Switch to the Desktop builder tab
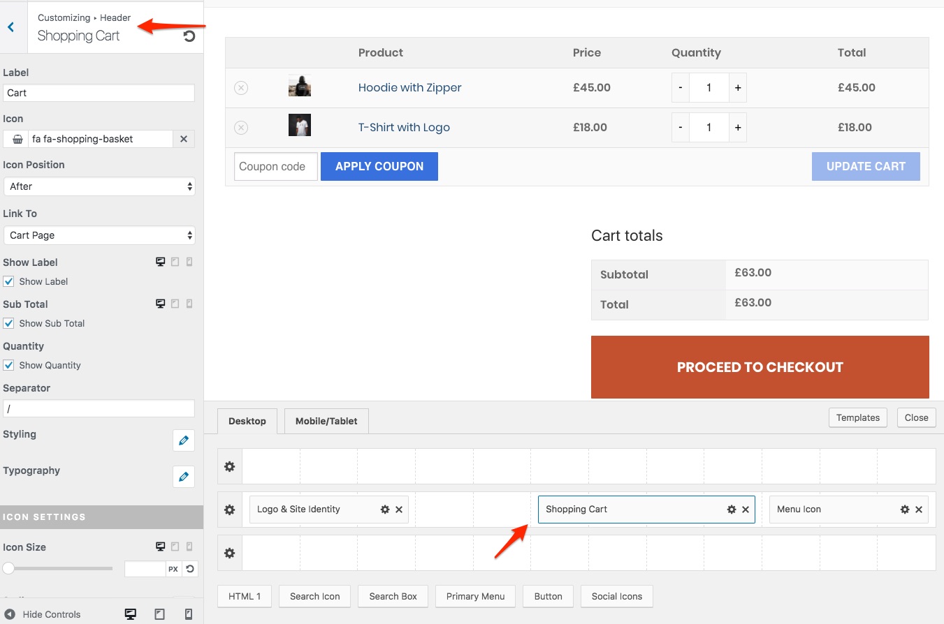The image size is (944, 624). pyautogui.click(x=247, y=421)
